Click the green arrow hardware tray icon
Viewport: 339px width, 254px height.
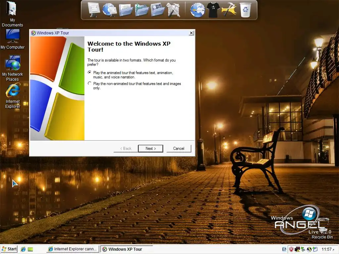[303, 249]
